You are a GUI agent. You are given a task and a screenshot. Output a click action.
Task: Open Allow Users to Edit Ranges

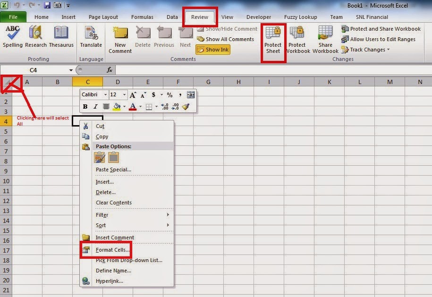click(378, 39)
